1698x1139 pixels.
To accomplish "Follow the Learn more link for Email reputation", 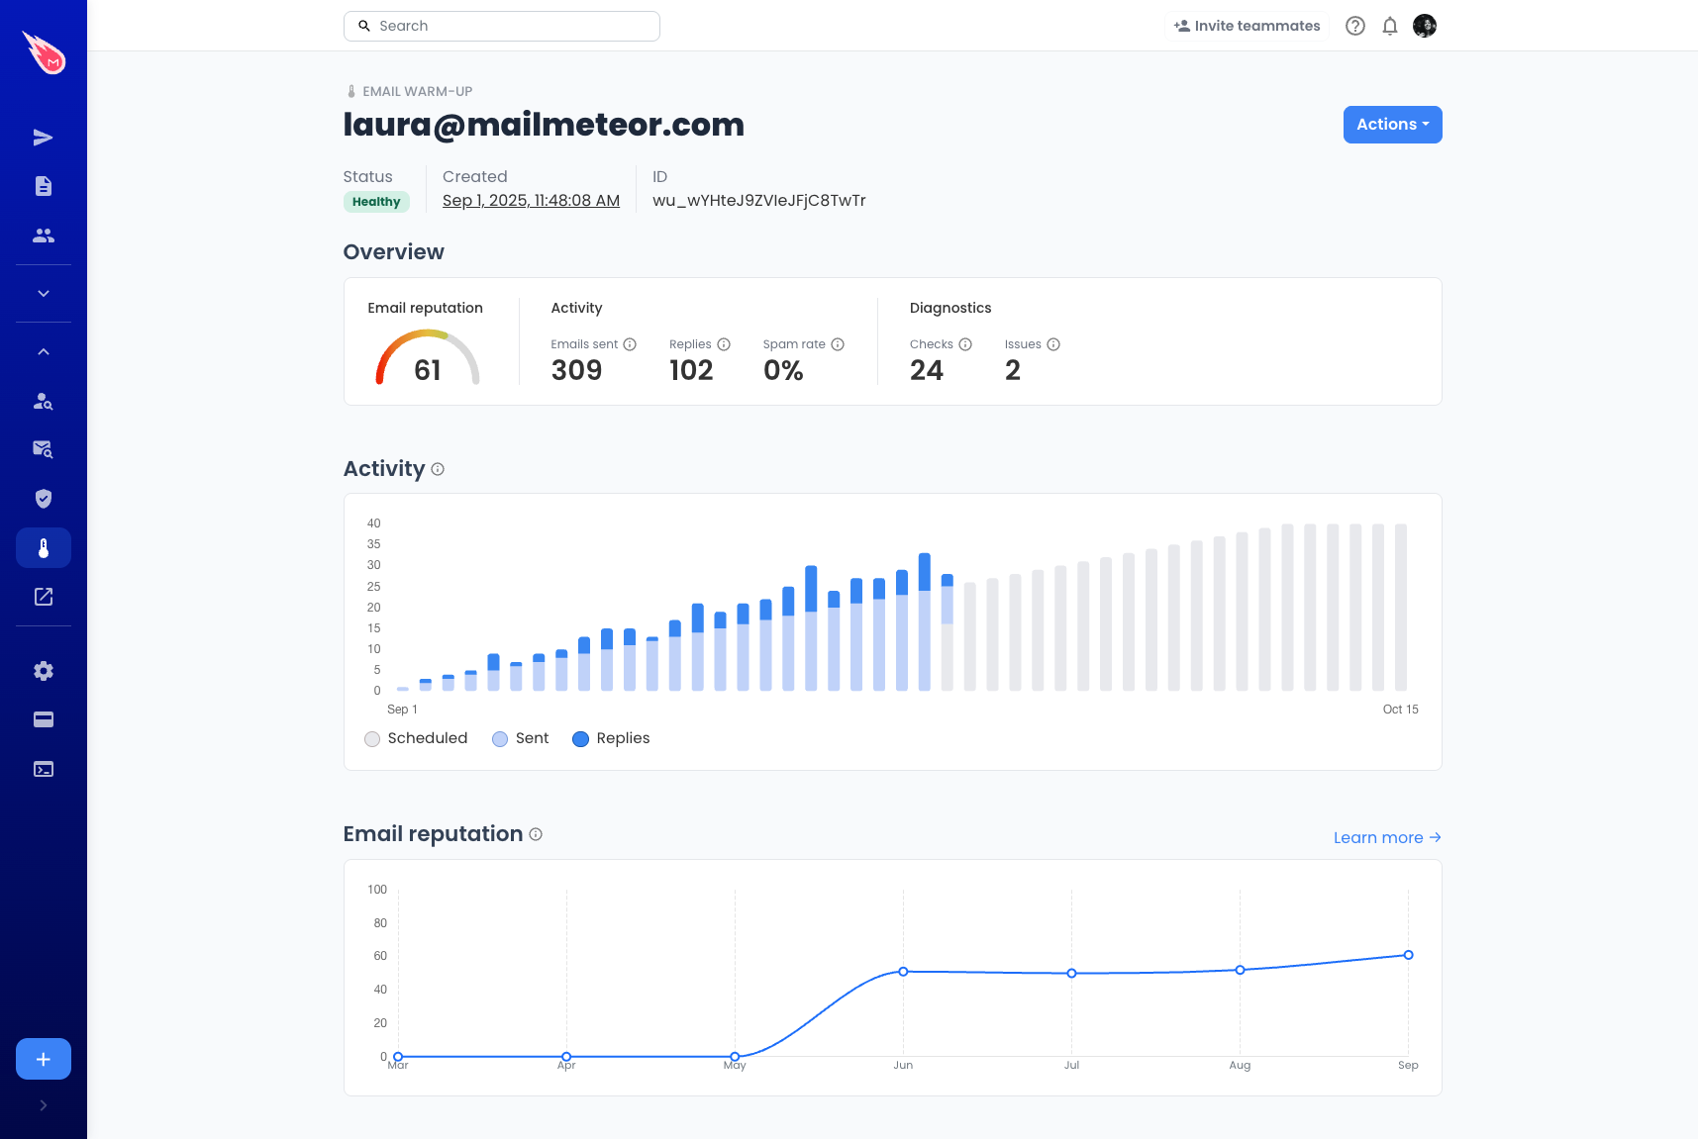I will click(x=1386, y=837).
